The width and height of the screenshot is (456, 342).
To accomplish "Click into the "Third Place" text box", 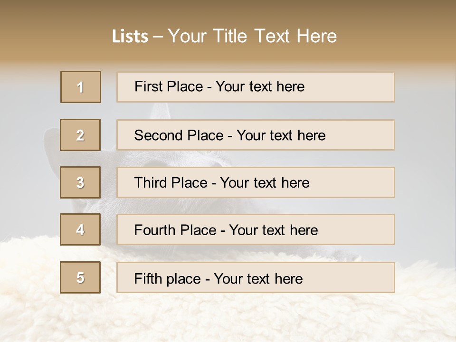I will click(x=256, y=182).
